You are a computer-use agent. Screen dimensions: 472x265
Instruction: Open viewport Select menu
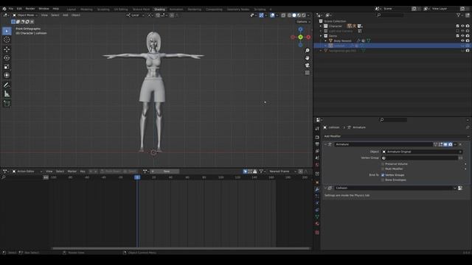pyautogui.click(x=55, y=15)
